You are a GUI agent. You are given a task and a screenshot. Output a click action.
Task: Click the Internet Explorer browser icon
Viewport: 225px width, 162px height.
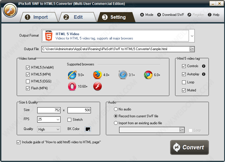[72, 75]
